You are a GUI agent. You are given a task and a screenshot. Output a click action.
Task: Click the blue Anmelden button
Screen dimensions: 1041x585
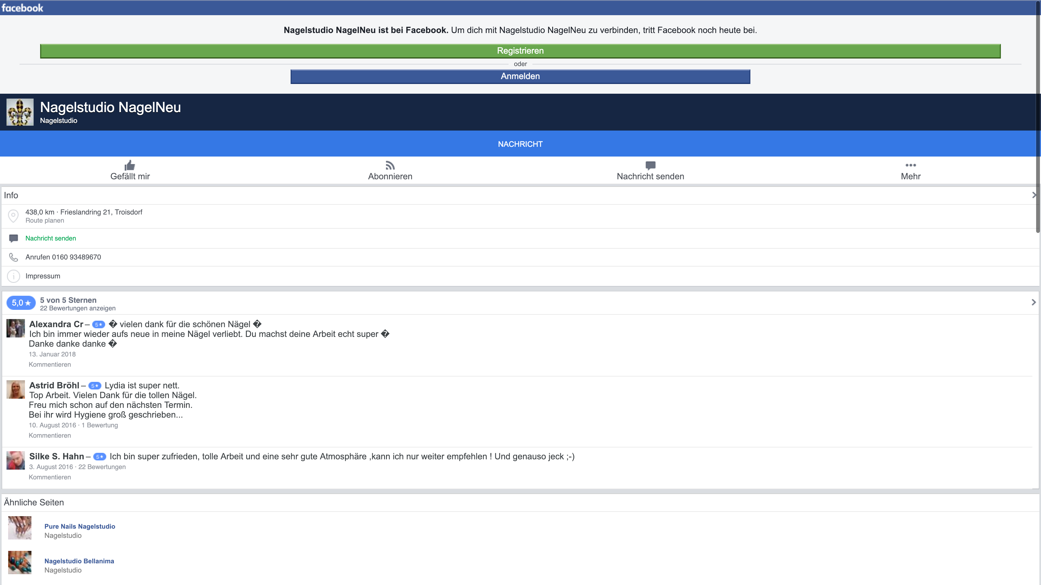coord(520,76)
